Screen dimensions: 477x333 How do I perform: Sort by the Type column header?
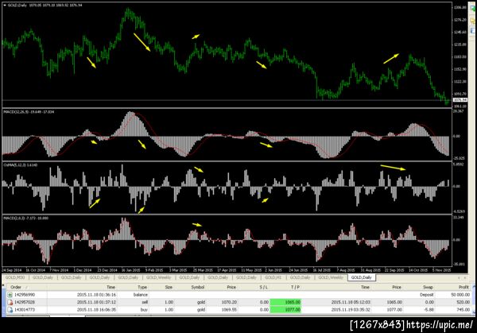click(x=142, y=287)
